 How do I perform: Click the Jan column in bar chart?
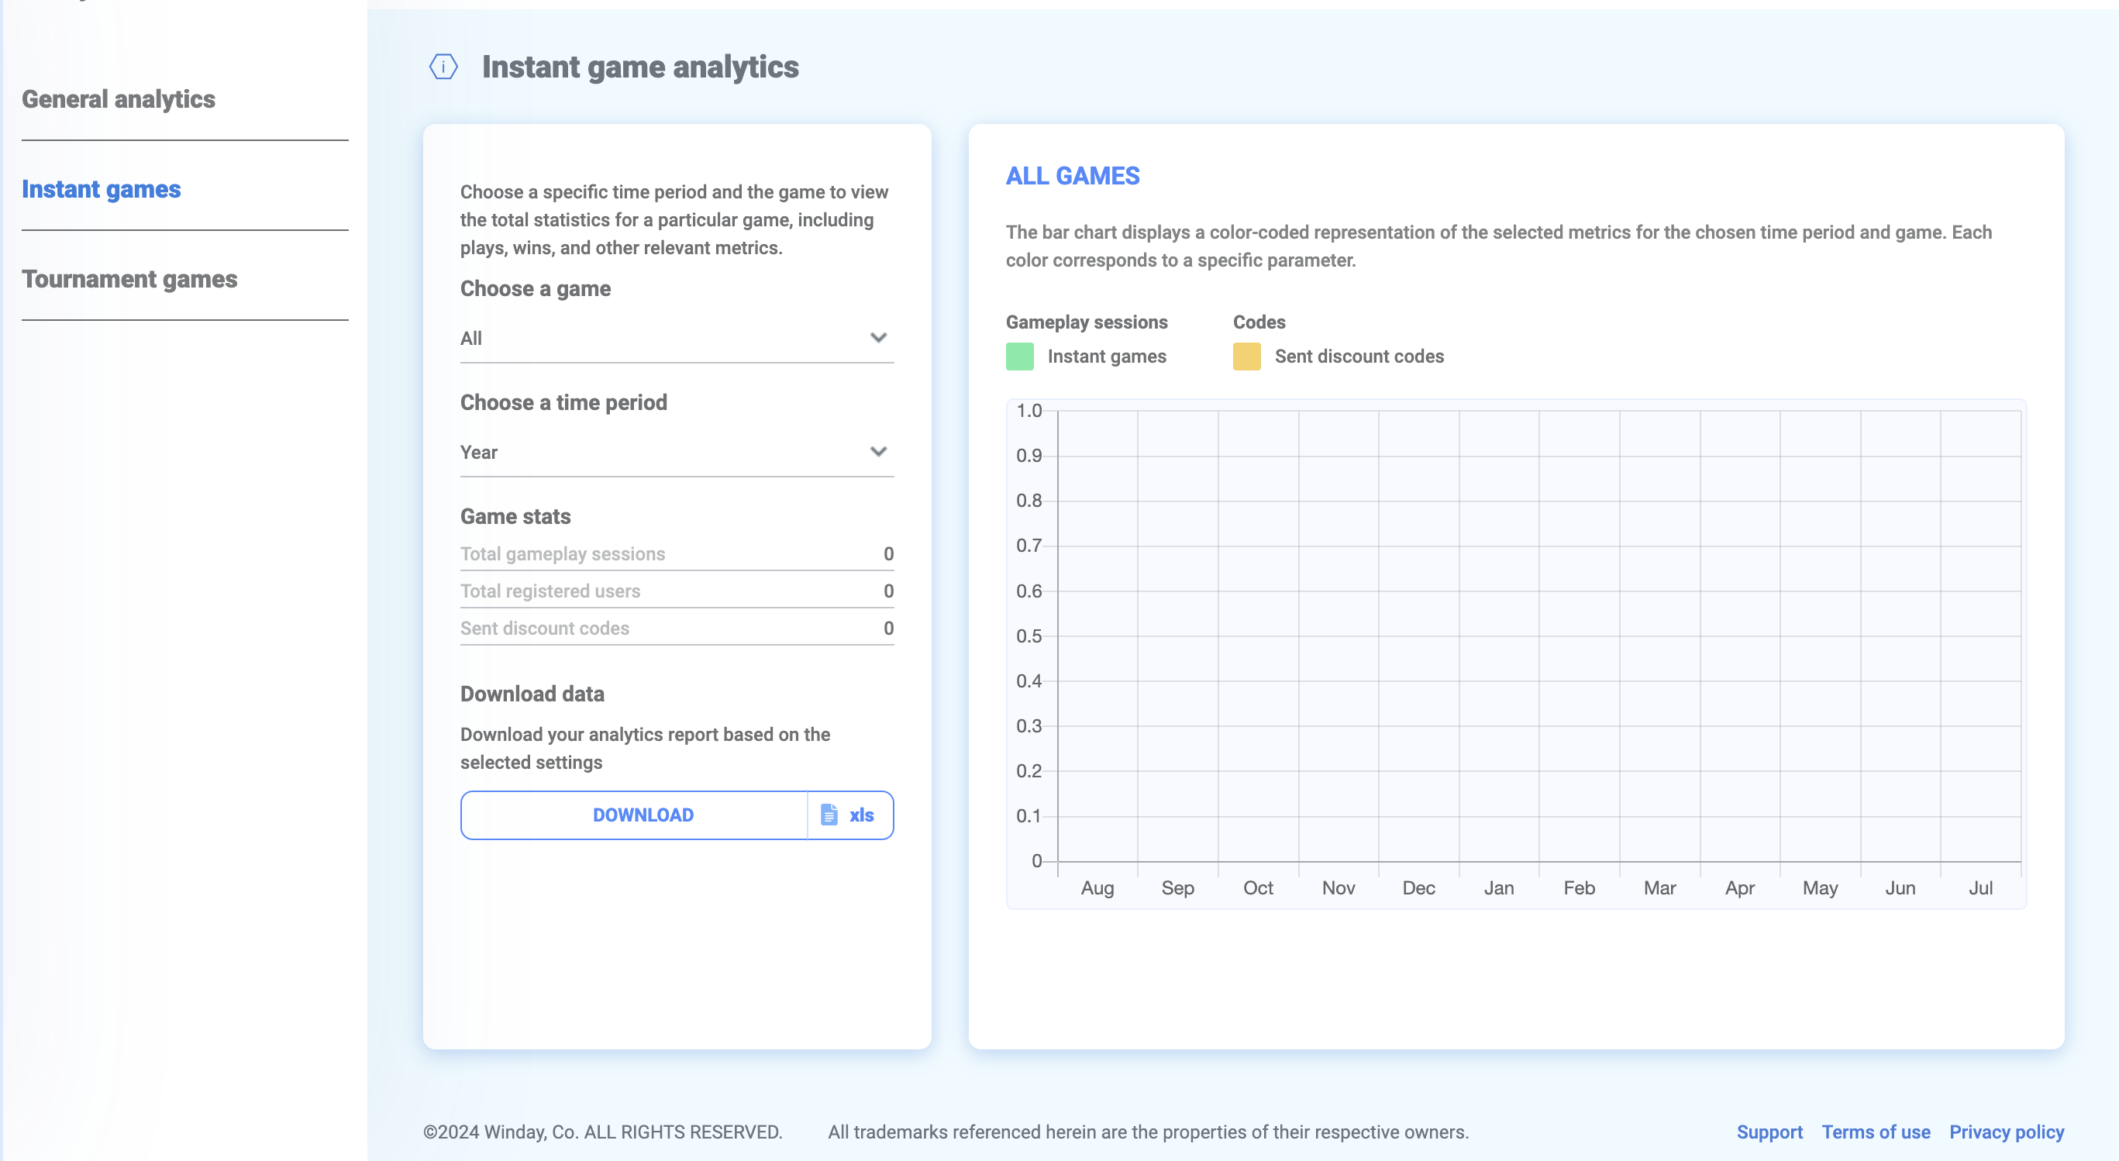coord(1499,636)
